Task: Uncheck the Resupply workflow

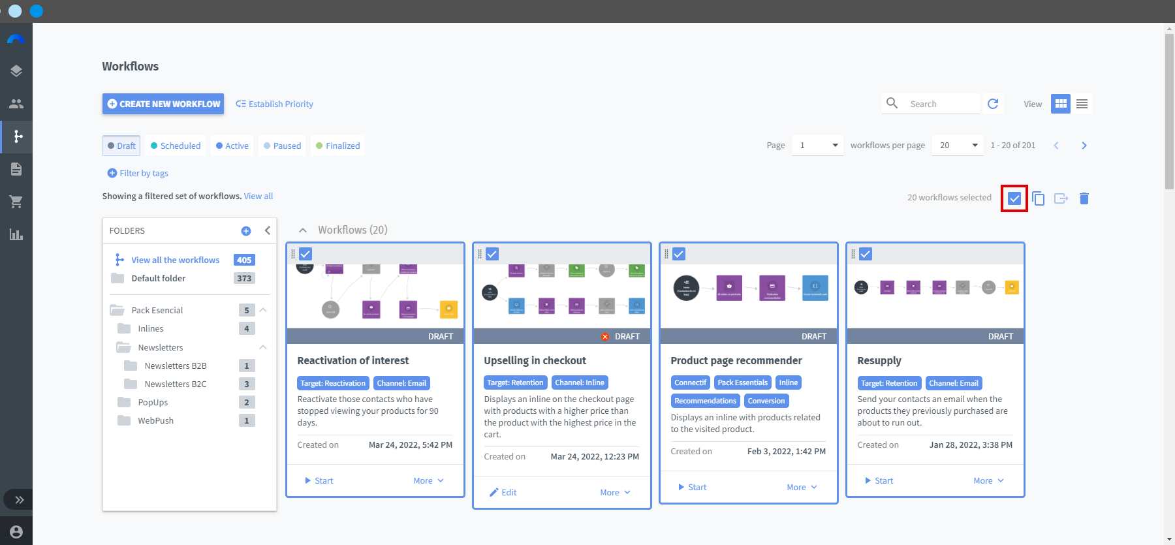Action: click(866, 254)
